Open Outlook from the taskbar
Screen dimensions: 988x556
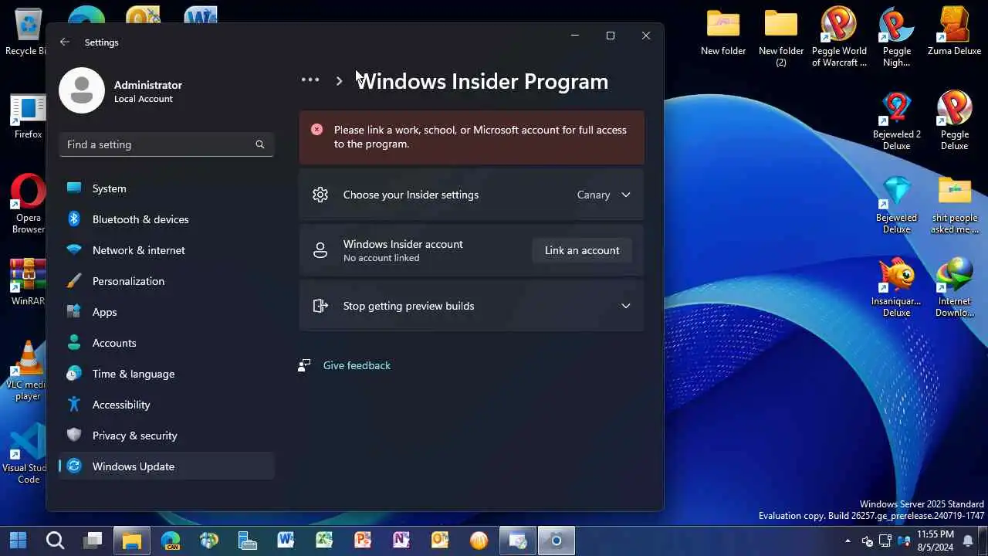pos(440,541)
